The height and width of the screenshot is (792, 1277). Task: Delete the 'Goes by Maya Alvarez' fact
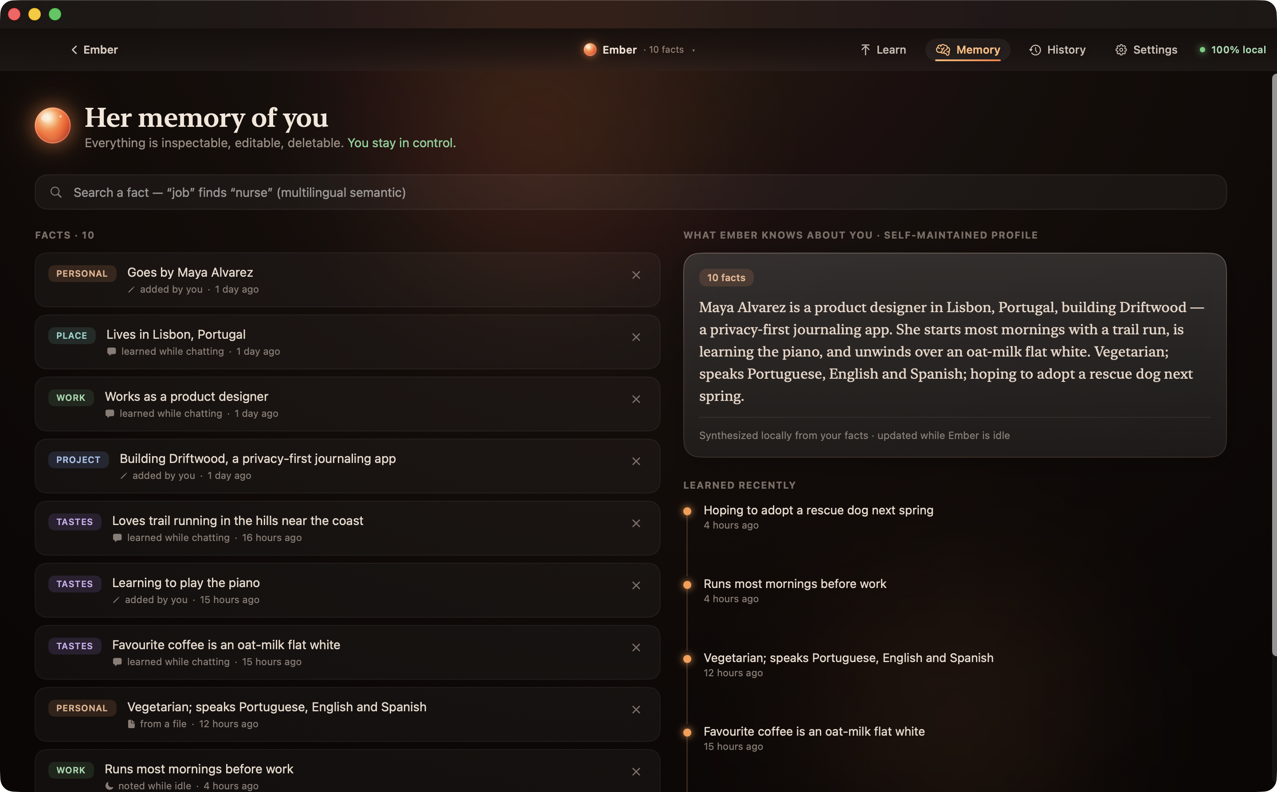click(x=636, y=275)
